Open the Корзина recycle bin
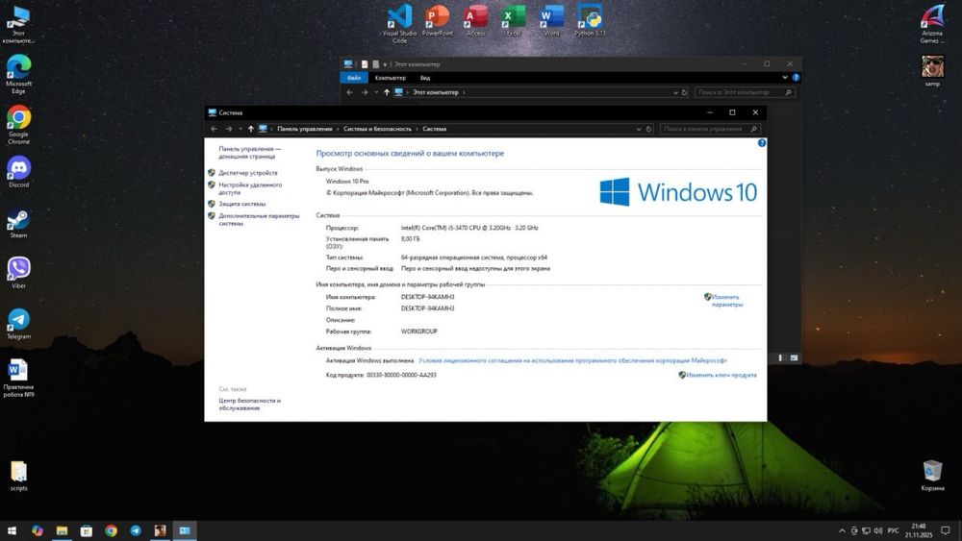This screenshot has width=962, height=541. click(x=932, y=476)
